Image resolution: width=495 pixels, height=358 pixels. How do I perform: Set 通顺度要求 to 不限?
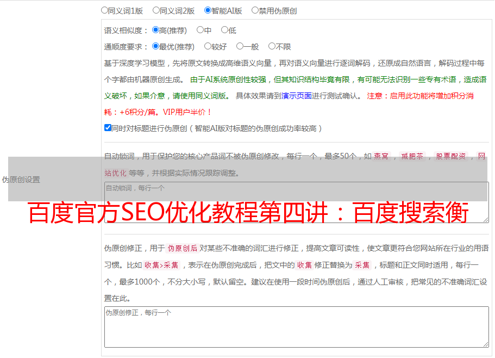coord(272,47)
